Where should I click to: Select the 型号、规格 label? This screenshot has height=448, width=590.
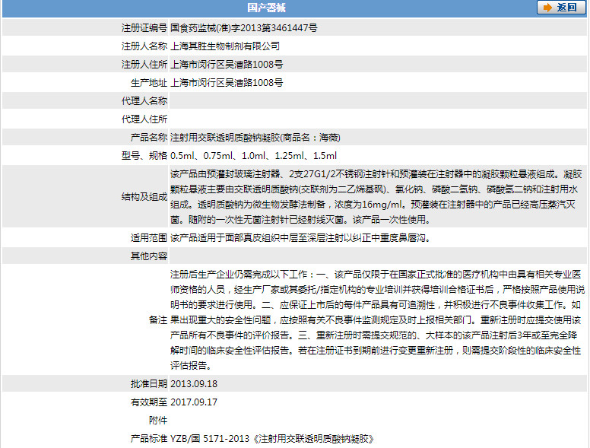(x=144, y=155)
